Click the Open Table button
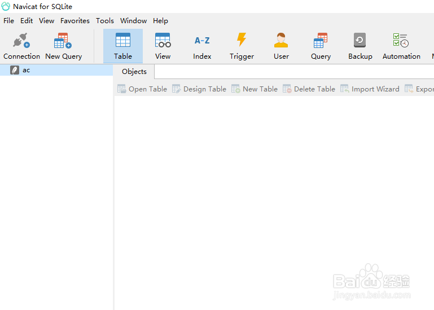The width and height of the screenshot is (434, 310). pos(142,89)
